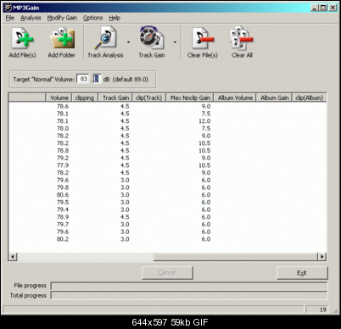
Task: Click the Max Noclip Gain value 12.0
Action: [204, 121]
